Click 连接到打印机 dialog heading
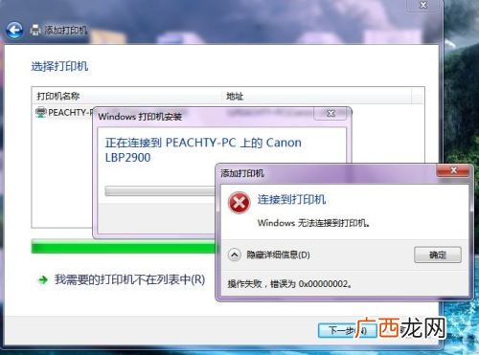 [291, 200]
